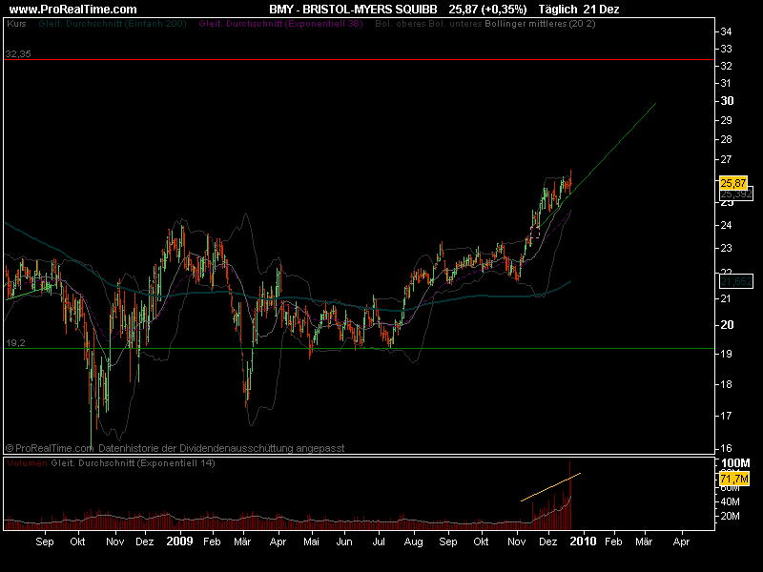Screen dimensions: 763x572
Task: Click the red 32,35 resistance line label
Action: coord(18,54)
